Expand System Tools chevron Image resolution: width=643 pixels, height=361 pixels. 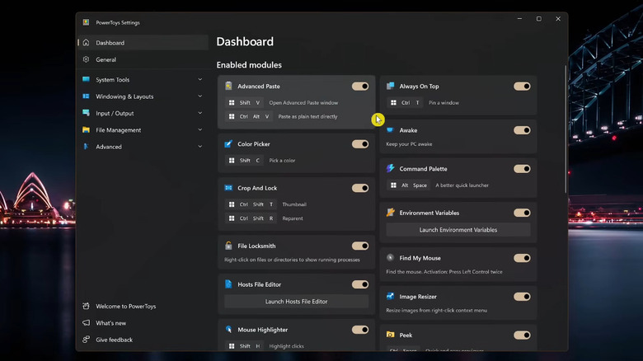pos(200,79)
